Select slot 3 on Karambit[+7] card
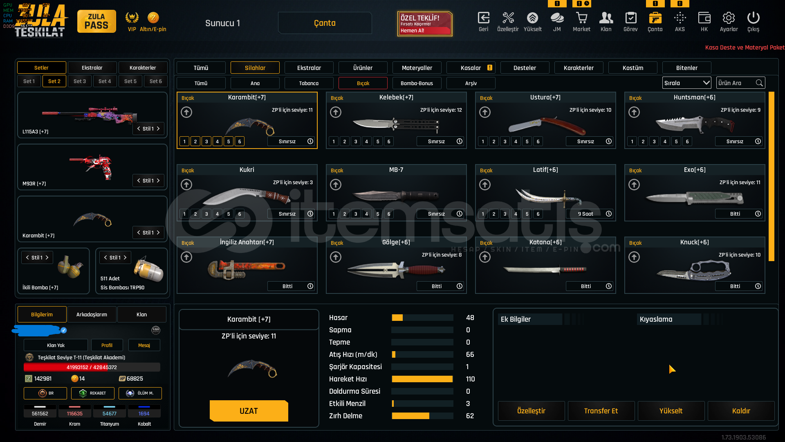 tap(206, 142)
